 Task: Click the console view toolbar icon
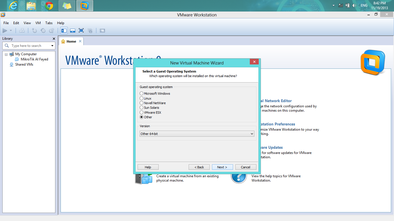click(102, 31)
